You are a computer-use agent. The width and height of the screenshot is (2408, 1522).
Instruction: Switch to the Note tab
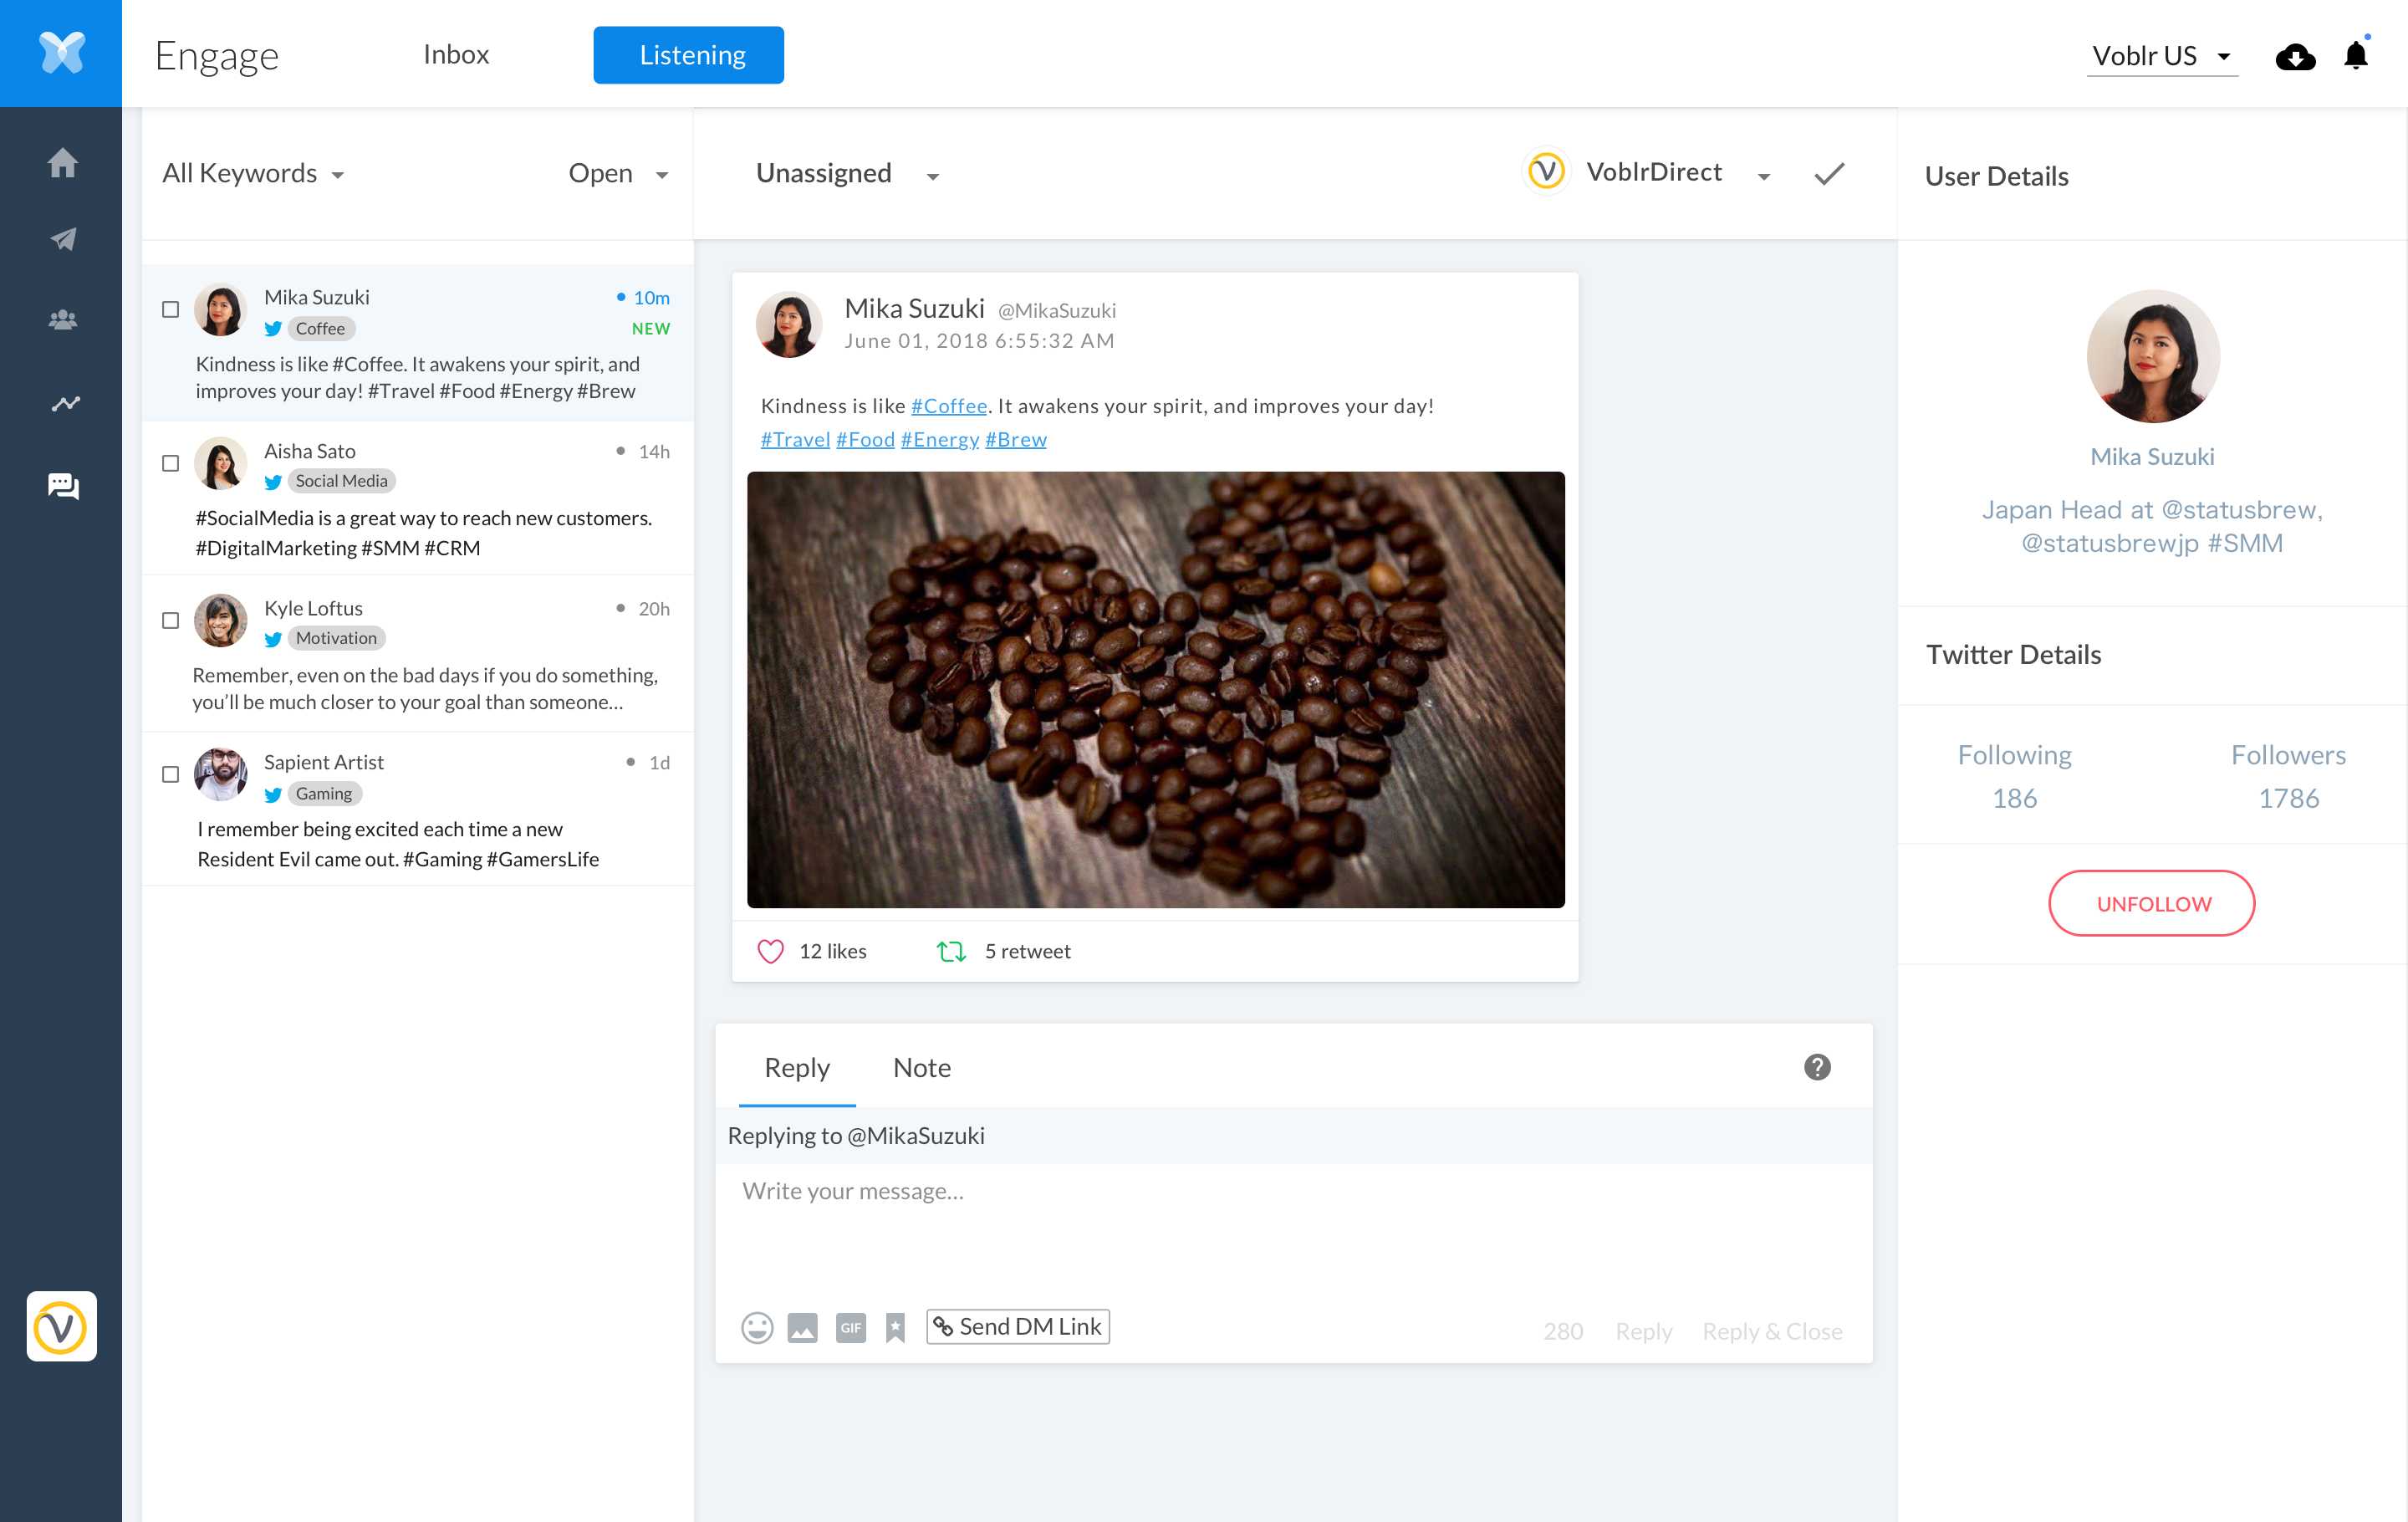tap(922, 1066)
